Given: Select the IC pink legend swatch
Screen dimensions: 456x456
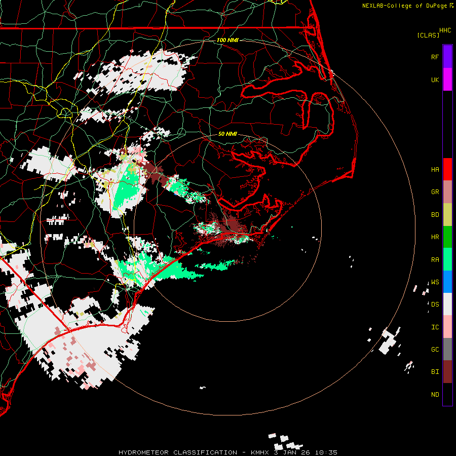Looking at the screenshot, I should (447, 327).
